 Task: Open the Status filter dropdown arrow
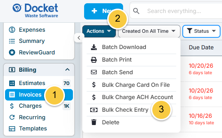pyautogui.click(x=214, y=31)
